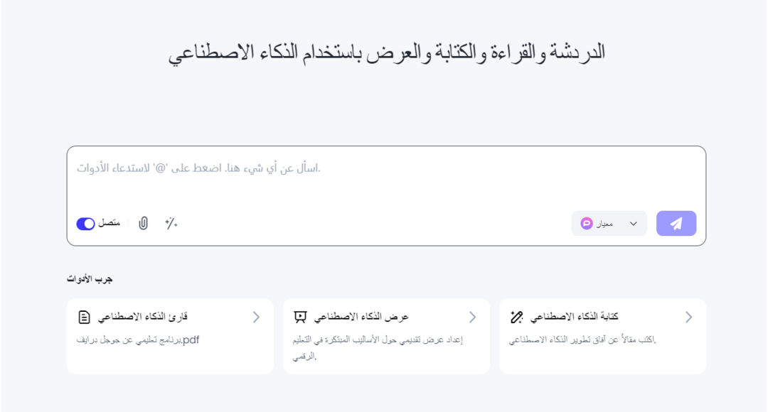Open the prompt tools sparkle icon
Viewport: 768px width, 412px height.
(171, 223)
